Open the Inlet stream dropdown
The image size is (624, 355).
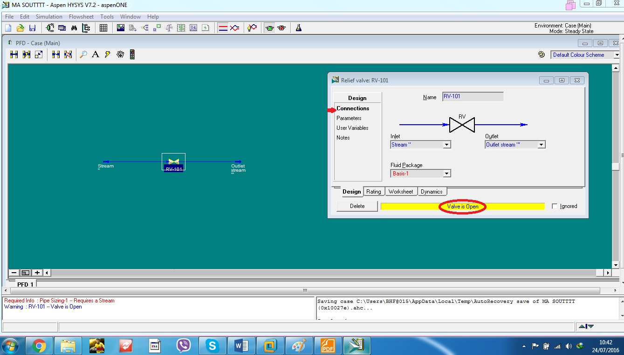[x=447, y=145]
